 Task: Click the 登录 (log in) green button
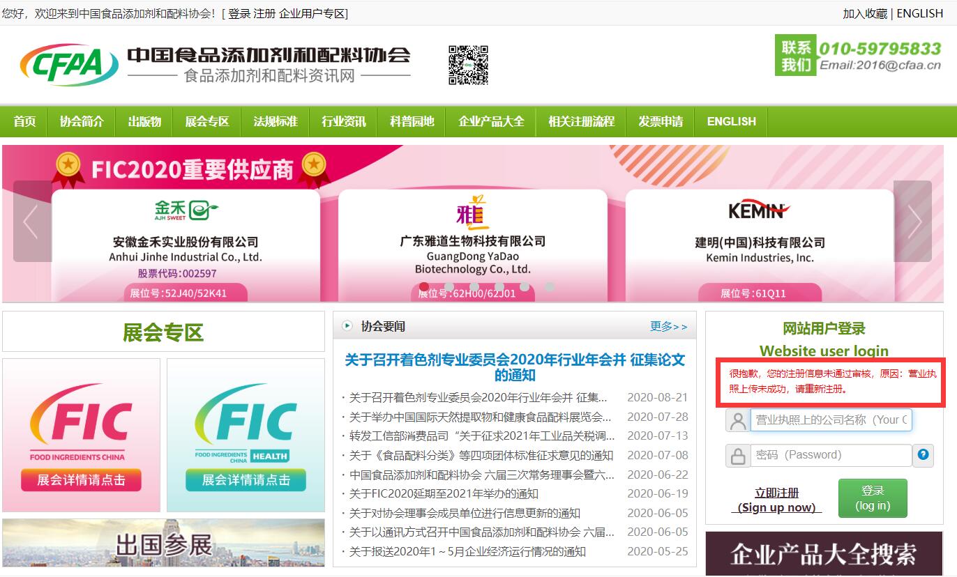click(x=873, y=498)
